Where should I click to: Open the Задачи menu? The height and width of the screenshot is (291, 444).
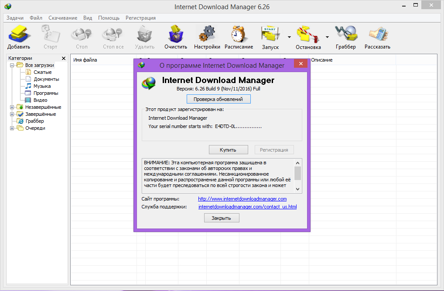[x=15, y=18]
